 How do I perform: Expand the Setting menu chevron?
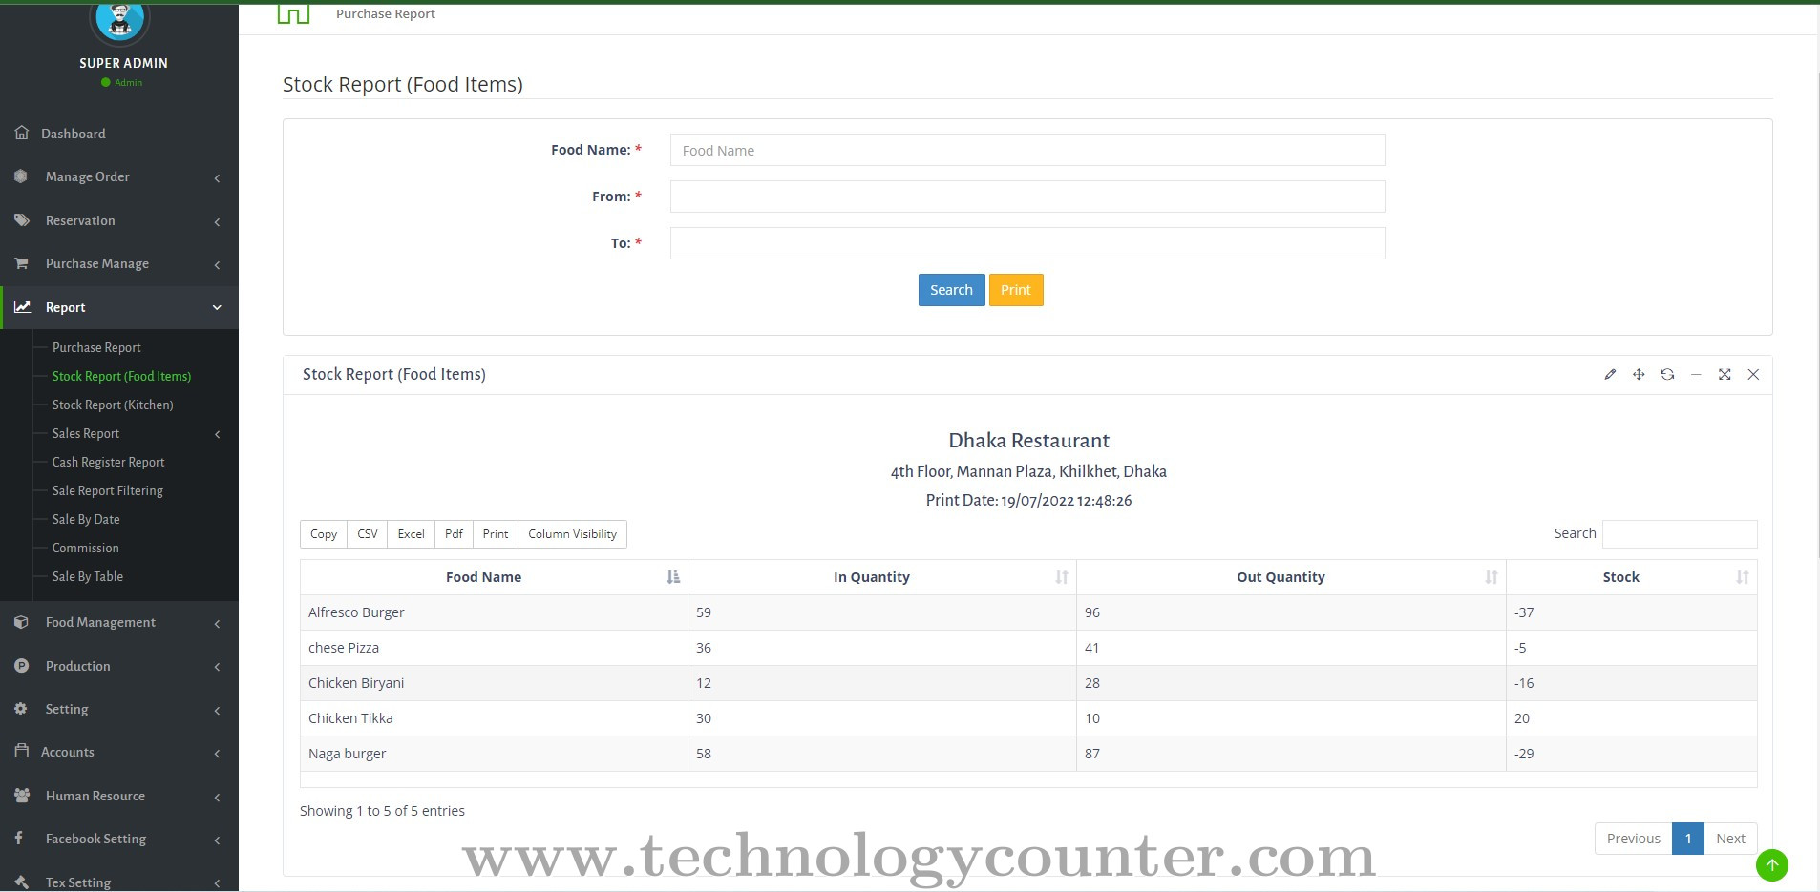click(217, 711)
